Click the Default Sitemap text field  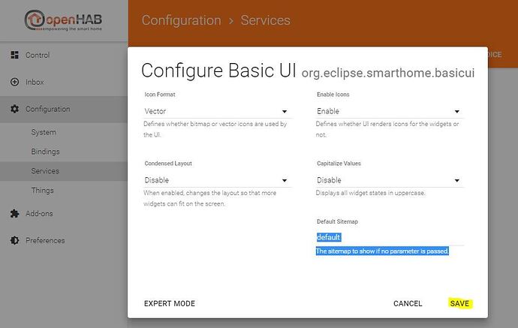pos(389,237)
